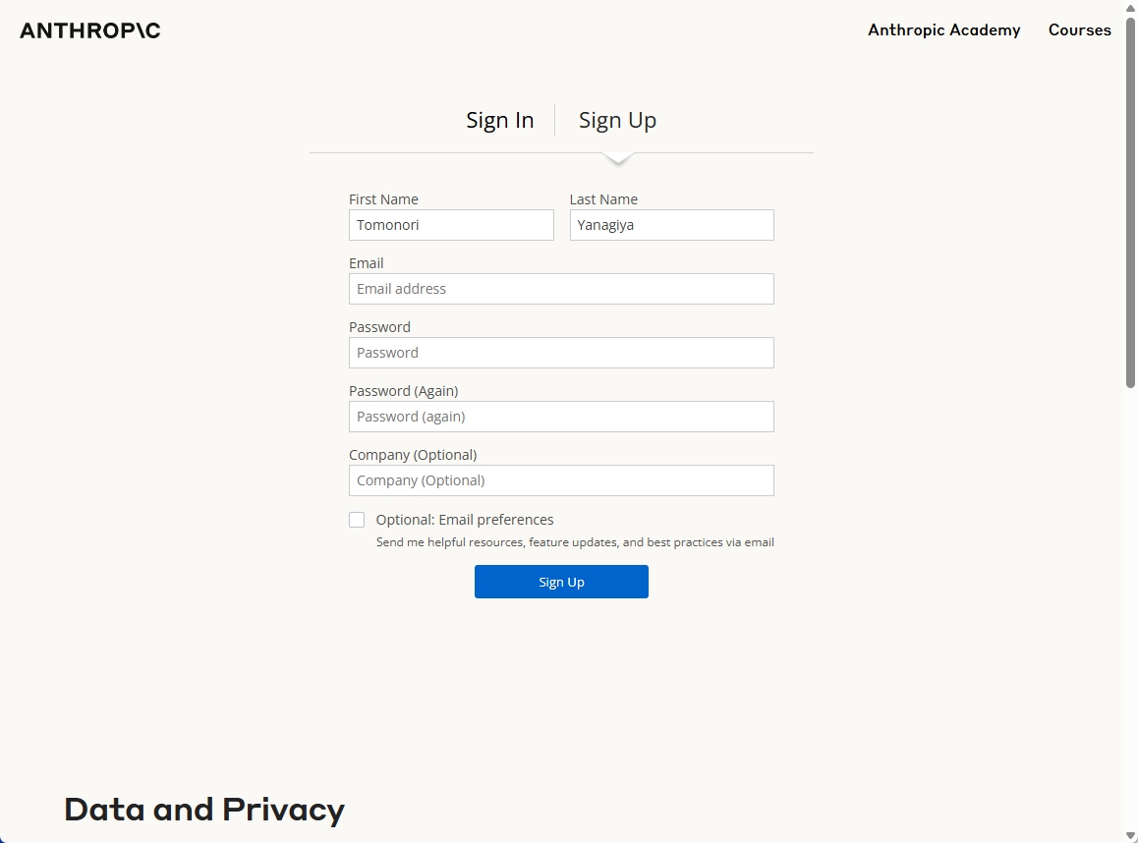
Task: Click into the Email address input
Action: [561, 289]
